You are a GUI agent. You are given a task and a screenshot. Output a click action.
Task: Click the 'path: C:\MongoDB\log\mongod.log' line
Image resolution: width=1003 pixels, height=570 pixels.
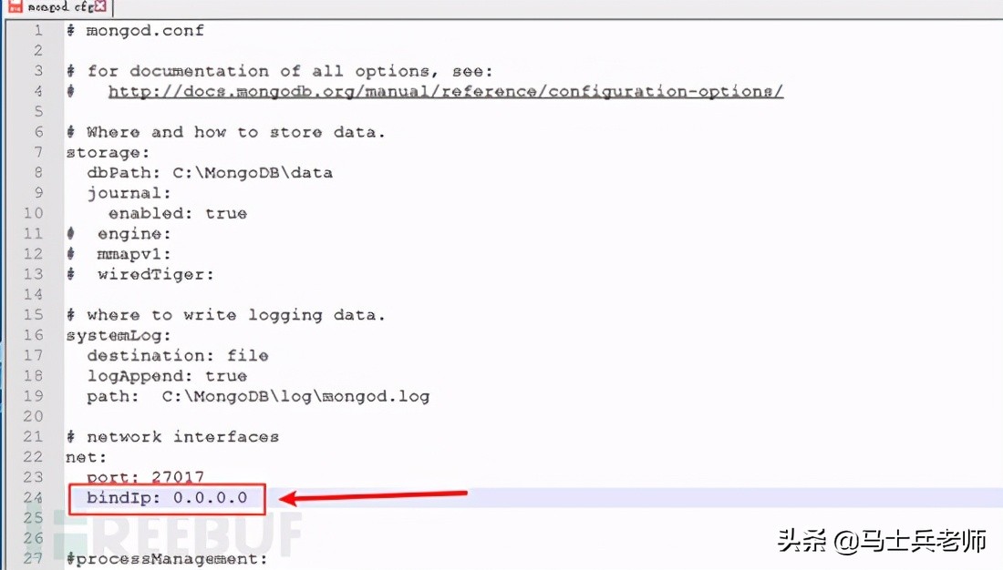click(x=258, y=397)
